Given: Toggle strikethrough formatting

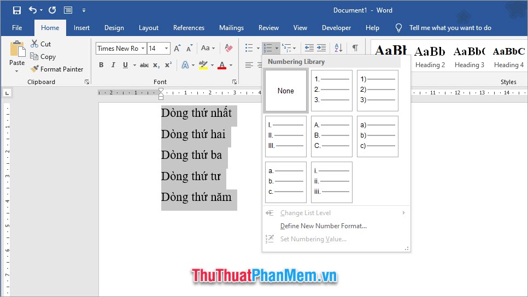Looking at the screenshot, I should (144, 66).
